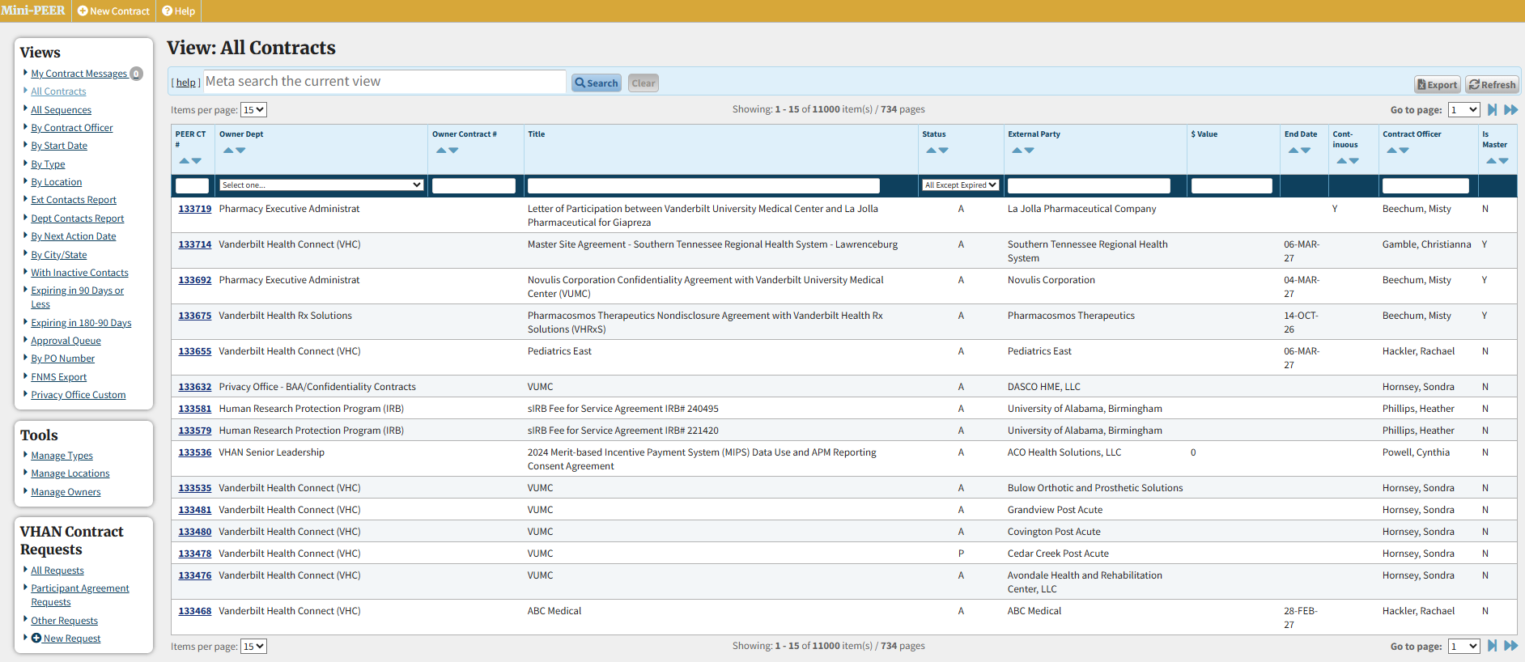Sort End Date column ascending
This screenshot has height=662, width=1525.
pos(1293,151)
